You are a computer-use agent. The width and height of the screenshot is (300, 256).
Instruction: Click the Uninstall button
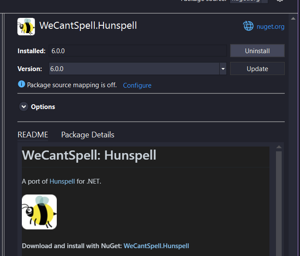point(257,51)
